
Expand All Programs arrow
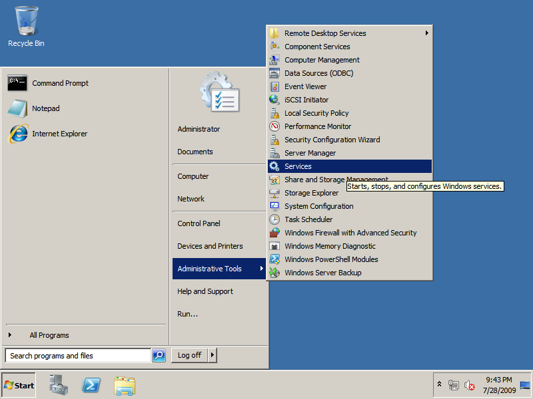tap(10, 335)
